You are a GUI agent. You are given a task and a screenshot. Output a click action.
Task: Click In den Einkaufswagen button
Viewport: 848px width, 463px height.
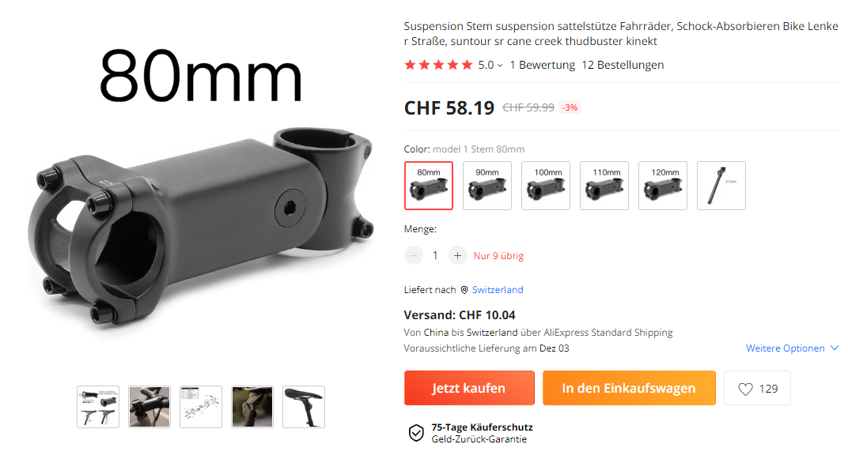pos(629,388)
